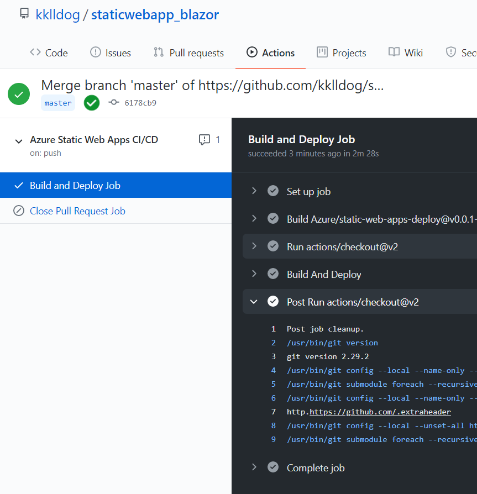
Task: Click 'succeeded 3 minutes ago in 2m 28s' text
Action: pyautogui.click(x=313, y=154)
